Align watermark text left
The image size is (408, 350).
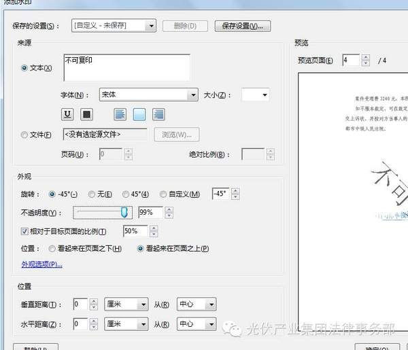tap(120, 114)
